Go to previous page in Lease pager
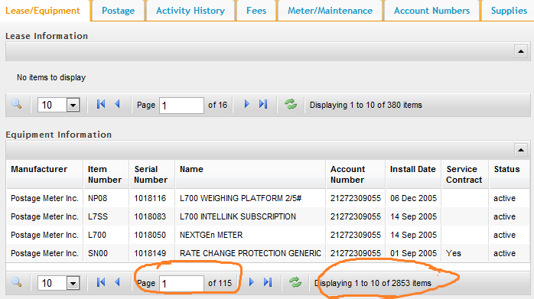Image resolution: width=534 pixels, height=299 pixels. [x=118, y=104]
